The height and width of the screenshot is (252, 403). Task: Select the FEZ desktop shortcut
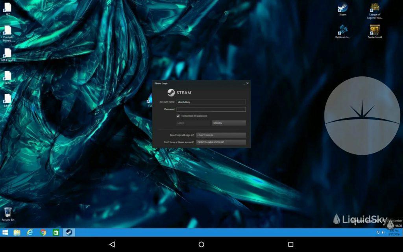8,9
